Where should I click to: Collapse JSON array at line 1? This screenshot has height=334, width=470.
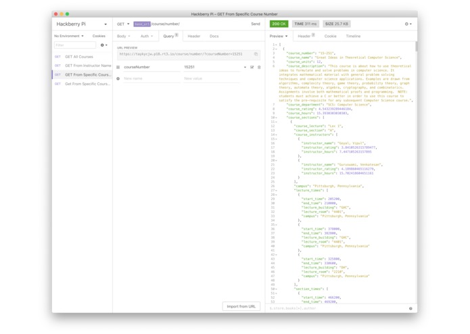[x=276, y=45]
